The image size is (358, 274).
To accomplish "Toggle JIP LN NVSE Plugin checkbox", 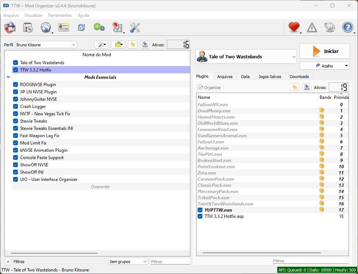I will 15,92.
